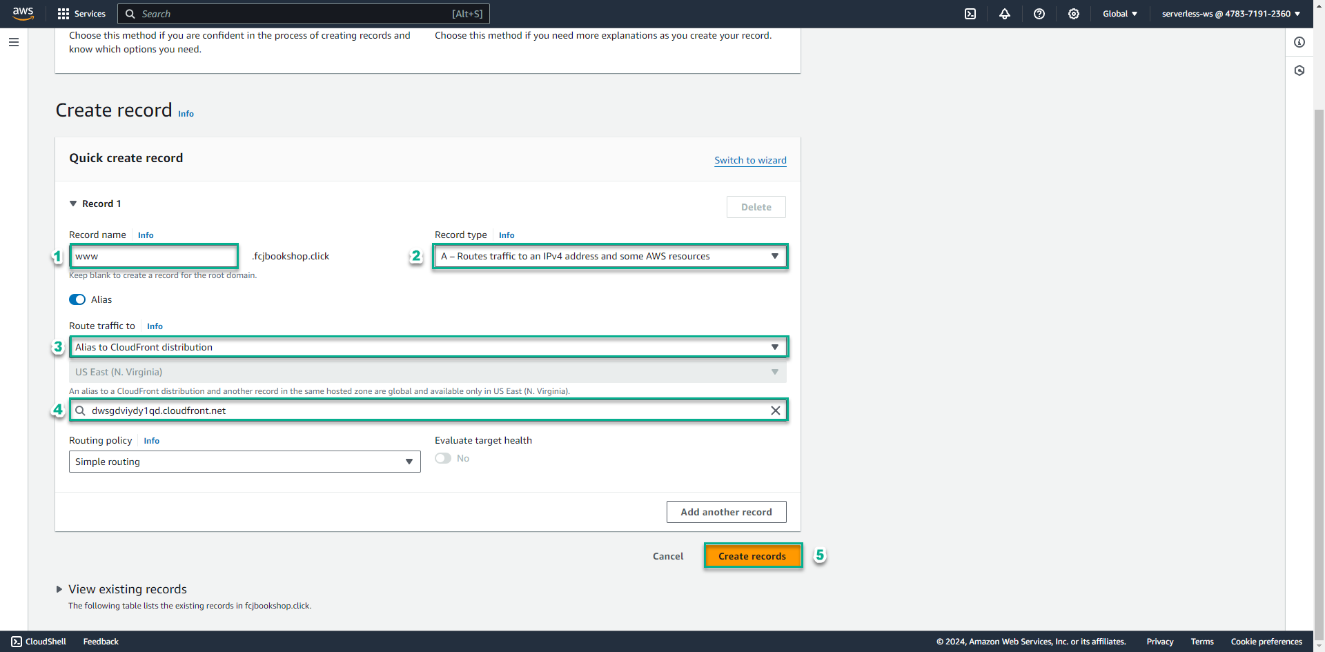Image resolution: width=1325 pixels, height=652 pixels.
Task: Toggle the Alias switch
Action: [x=77, y=299]
